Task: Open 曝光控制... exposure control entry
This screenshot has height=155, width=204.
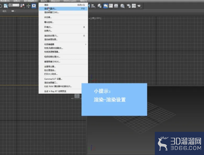Action: point(63,22)
